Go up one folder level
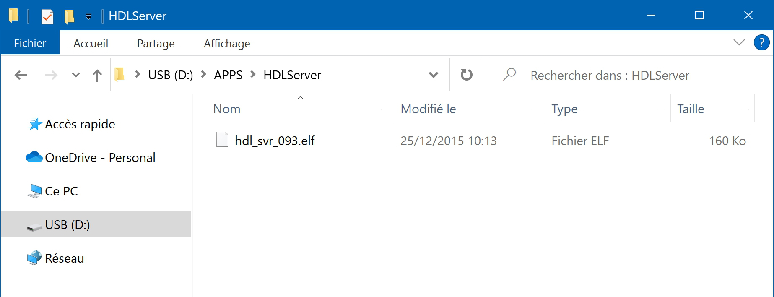Viewport: 774px width, 297px height. [x=97, y=76]
